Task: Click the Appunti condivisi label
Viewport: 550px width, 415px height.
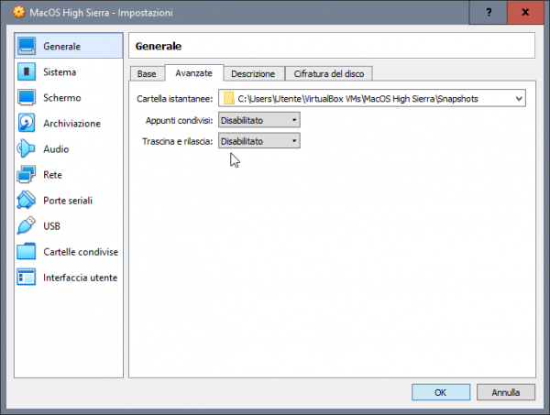Action: 180,120
